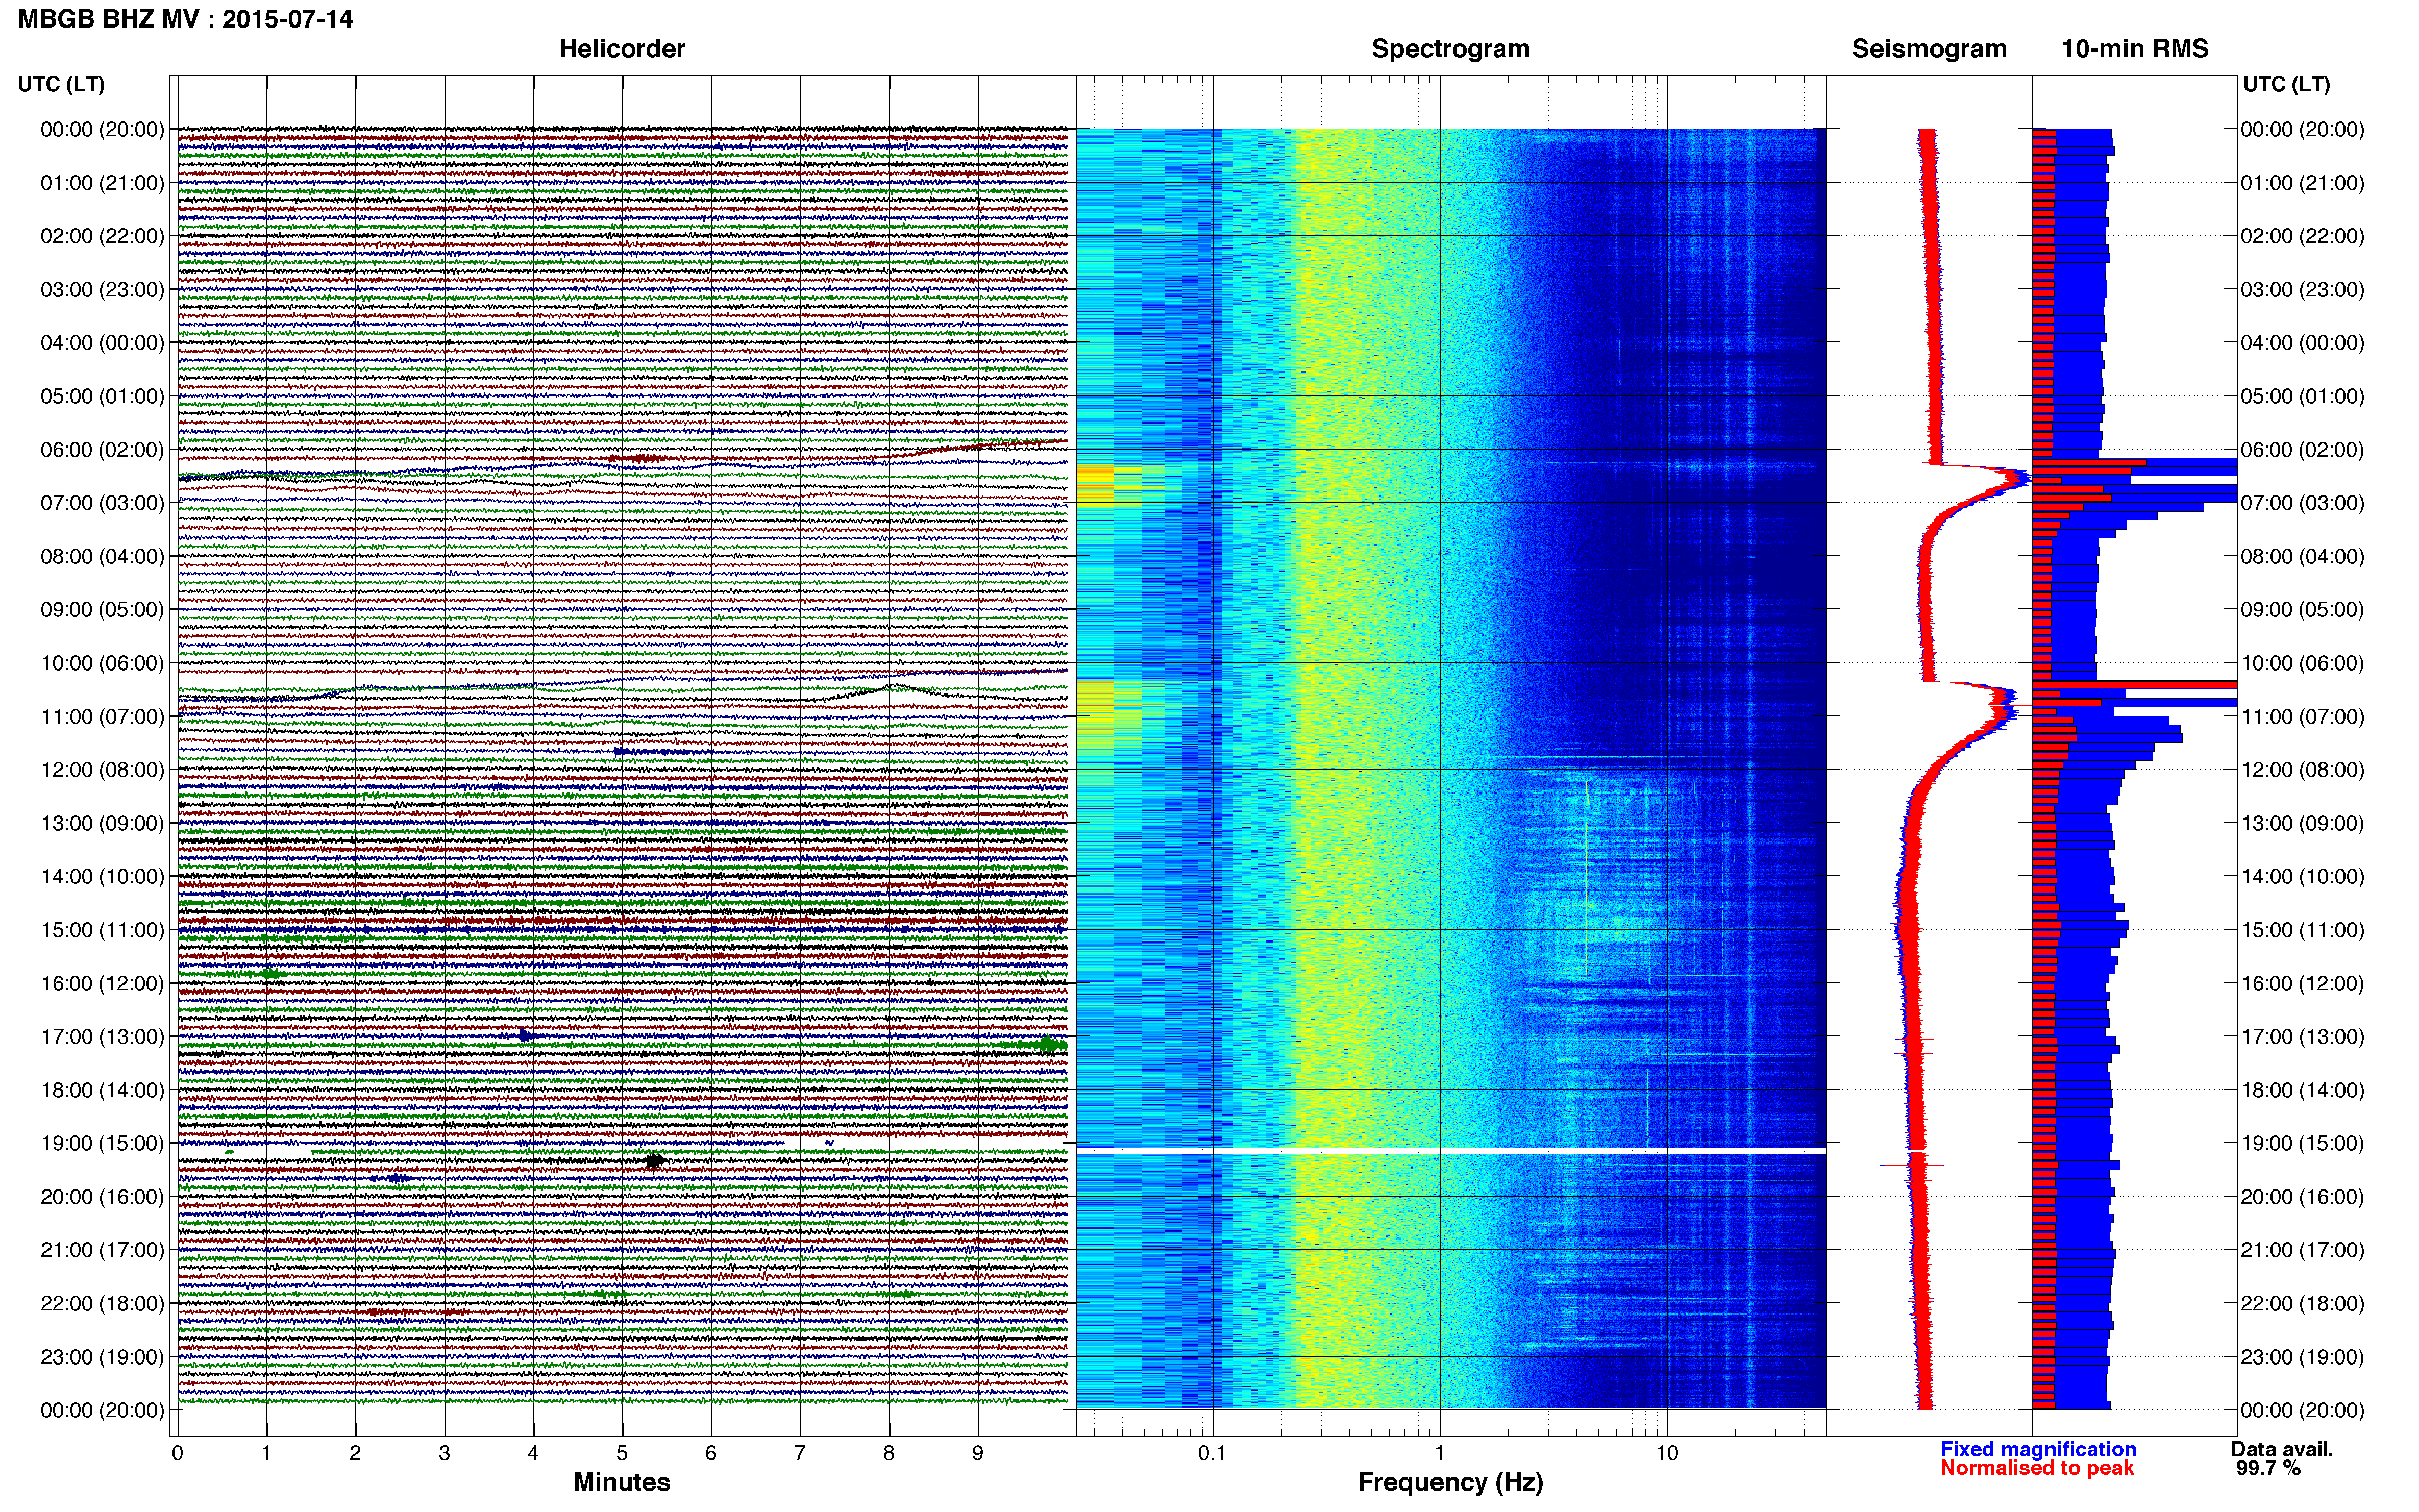Click the left 'UTC (LT)' axis label
The image size is (2419, 1512).
[x=61, y=84]
